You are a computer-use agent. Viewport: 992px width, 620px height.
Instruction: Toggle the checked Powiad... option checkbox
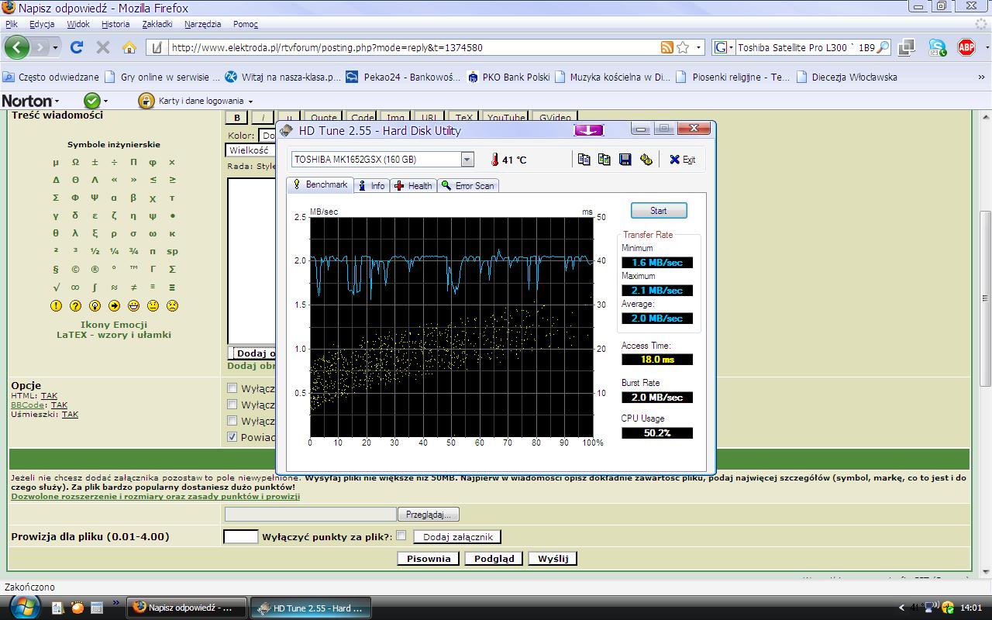point(232,437)
